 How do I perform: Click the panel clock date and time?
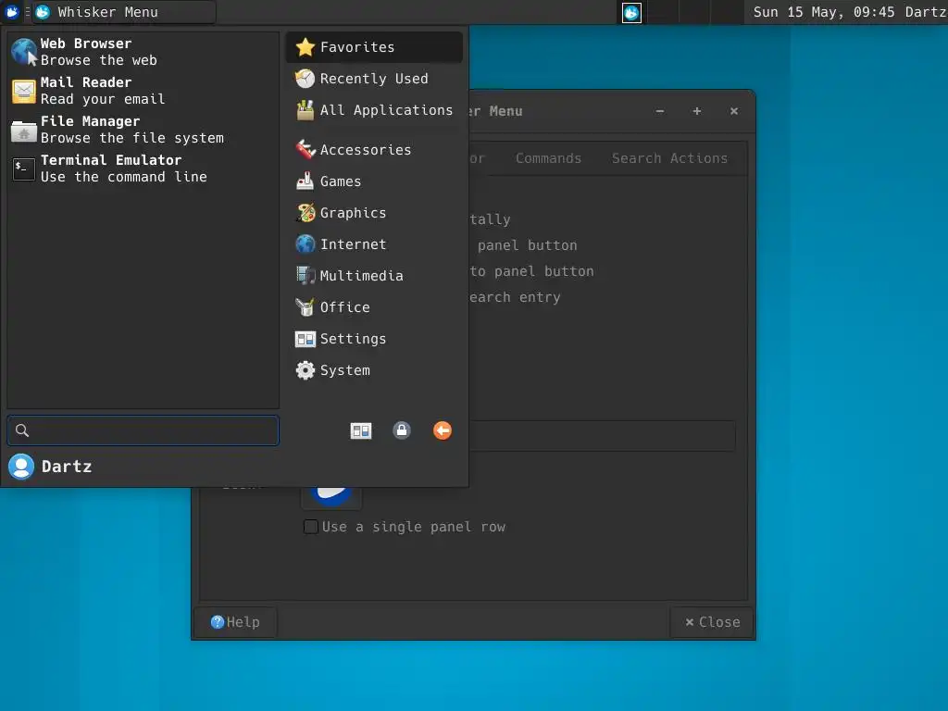[x=823, y=12]
